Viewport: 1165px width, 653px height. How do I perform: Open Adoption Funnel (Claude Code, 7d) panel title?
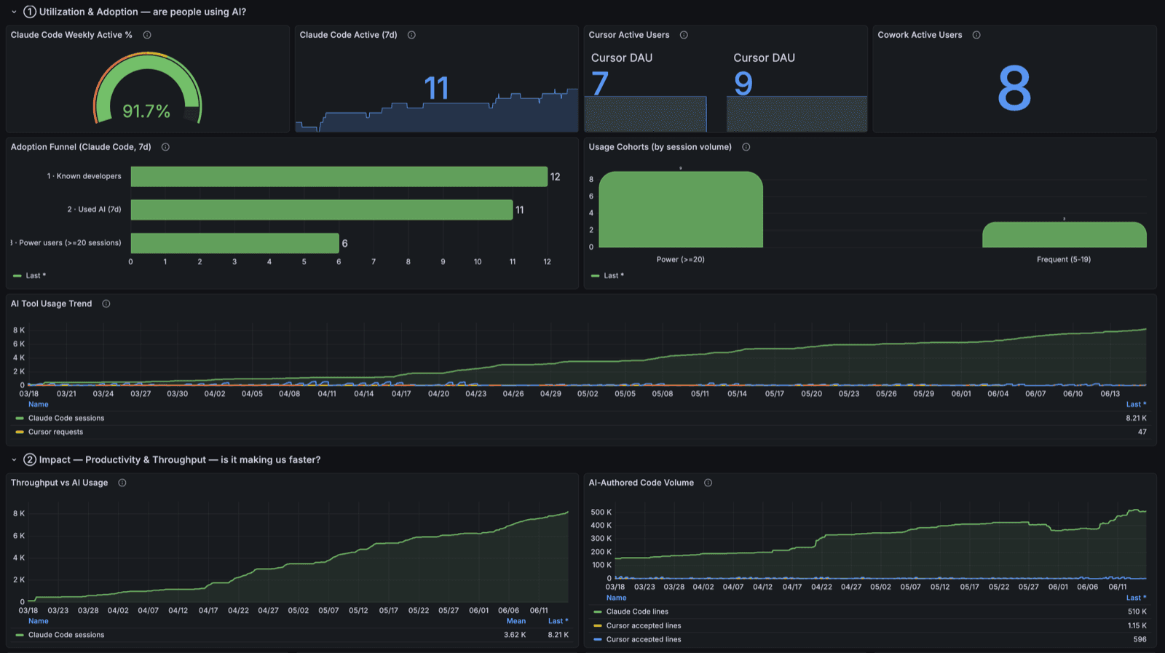[x=81, y=147]
